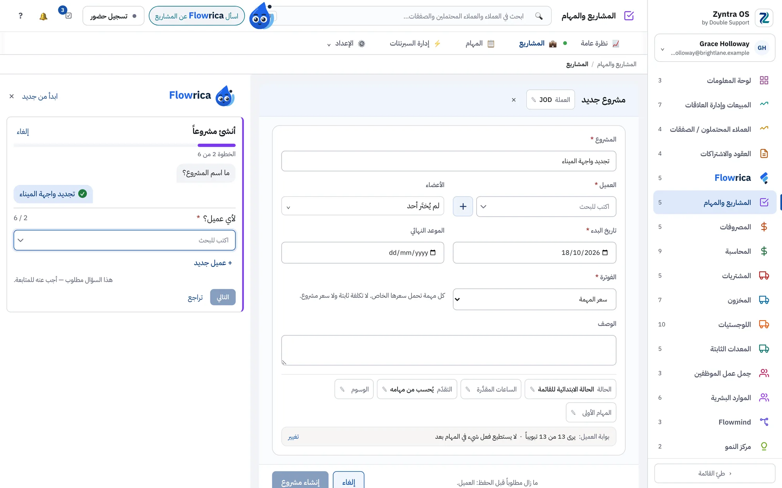782x488 pixels.
Task: Open the العميل search combo box in form
Action: coord(546,206)
